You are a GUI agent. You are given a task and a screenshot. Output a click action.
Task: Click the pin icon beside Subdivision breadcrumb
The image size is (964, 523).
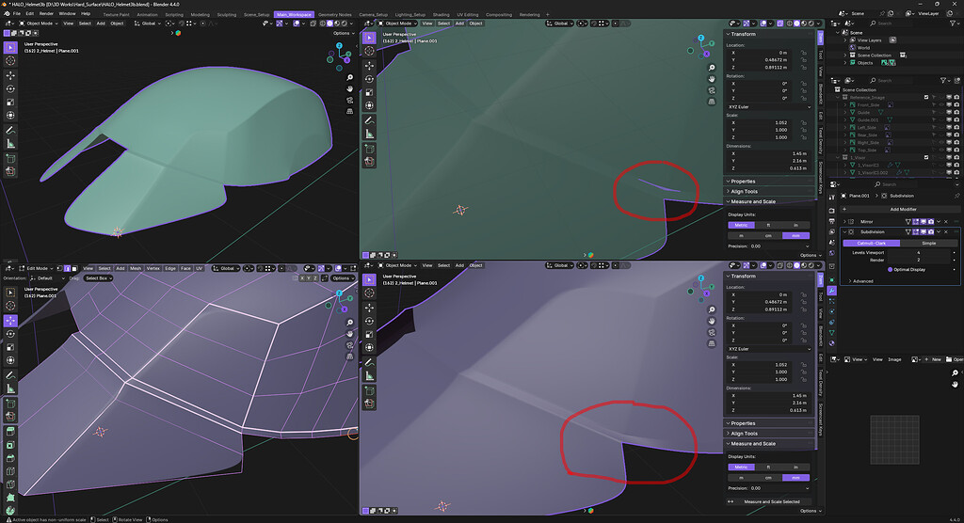[956, 196]
